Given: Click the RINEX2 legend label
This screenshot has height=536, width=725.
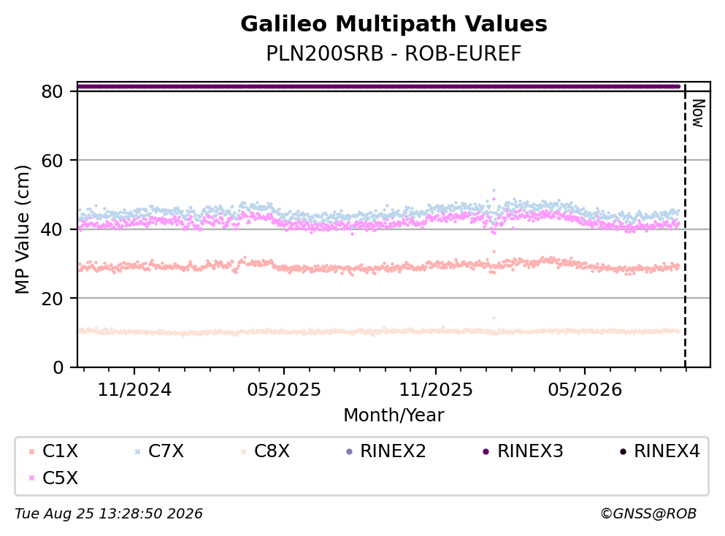Looking at the screenshot, I should pos(393,451).
